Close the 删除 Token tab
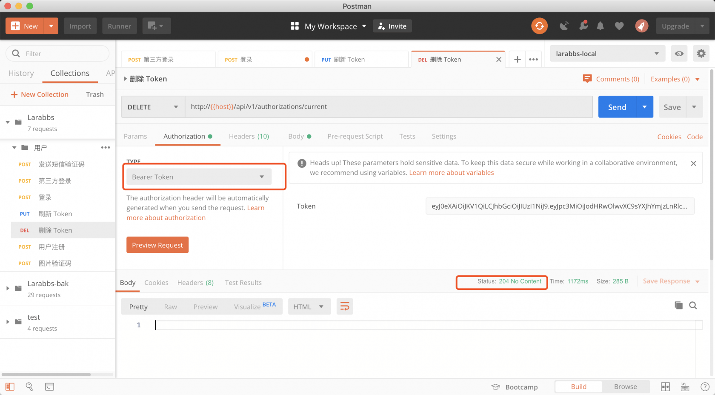The width and height of the screenshot is (715, 395). point(499,60)
